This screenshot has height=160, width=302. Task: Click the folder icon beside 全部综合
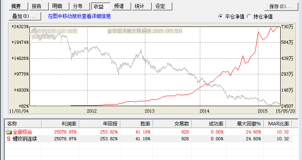[x=8, y=132]
